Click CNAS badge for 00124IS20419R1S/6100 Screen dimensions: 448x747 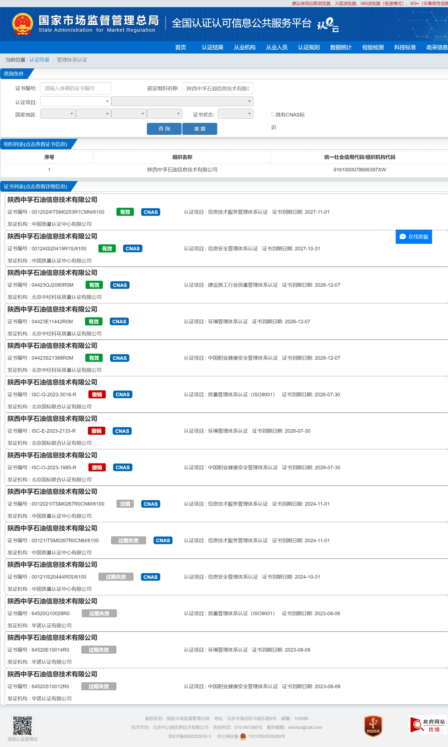pyautogui.click(x=132, y=248)
